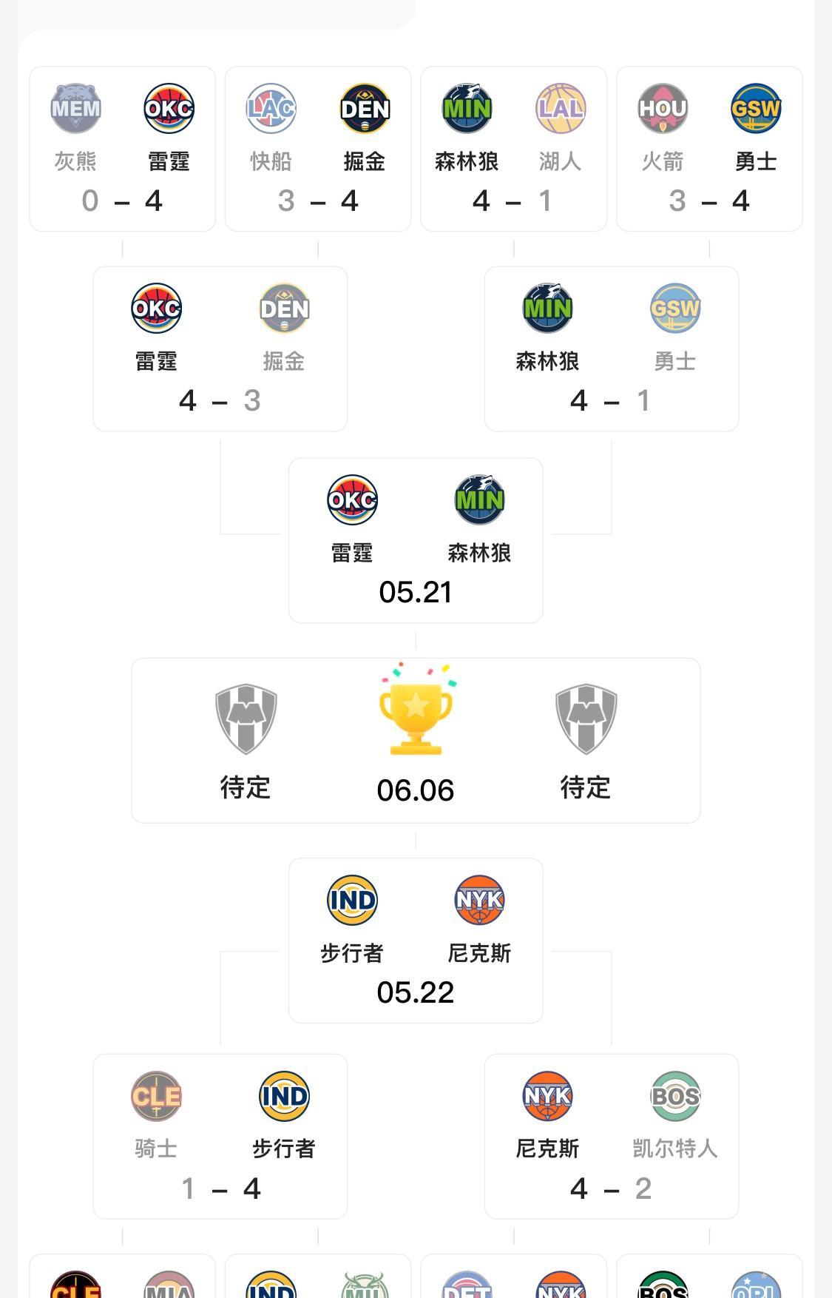Tap the HOU Rockets team logo

(663, 109)
